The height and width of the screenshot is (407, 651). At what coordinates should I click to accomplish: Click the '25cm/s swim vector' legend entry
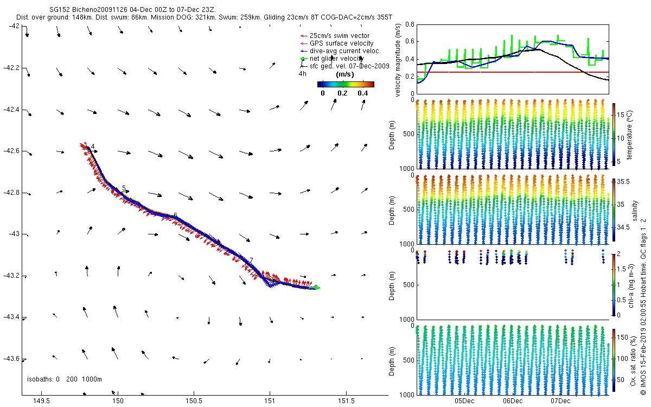tap(339, 36)
